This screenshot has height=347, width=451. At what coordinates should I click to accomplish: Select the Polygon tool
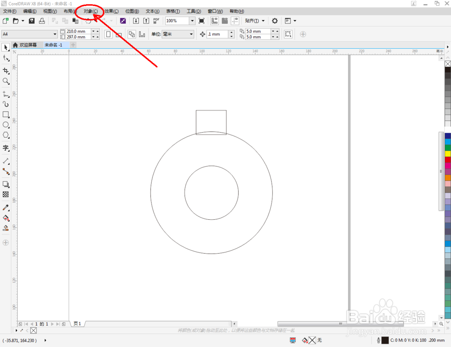[6, 135]
